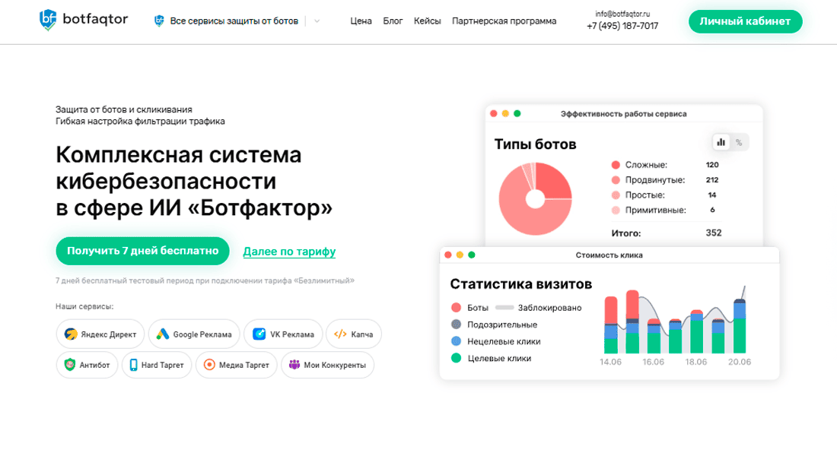Click the 18.06 date label
837x456 pixels.
coord(696,362)
